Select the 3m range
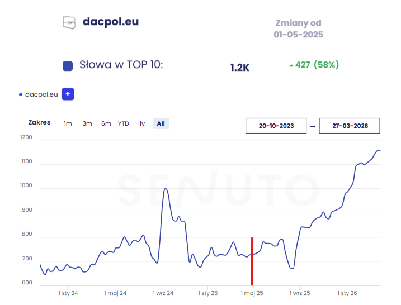Screen dimensions: 401x305 87,123
